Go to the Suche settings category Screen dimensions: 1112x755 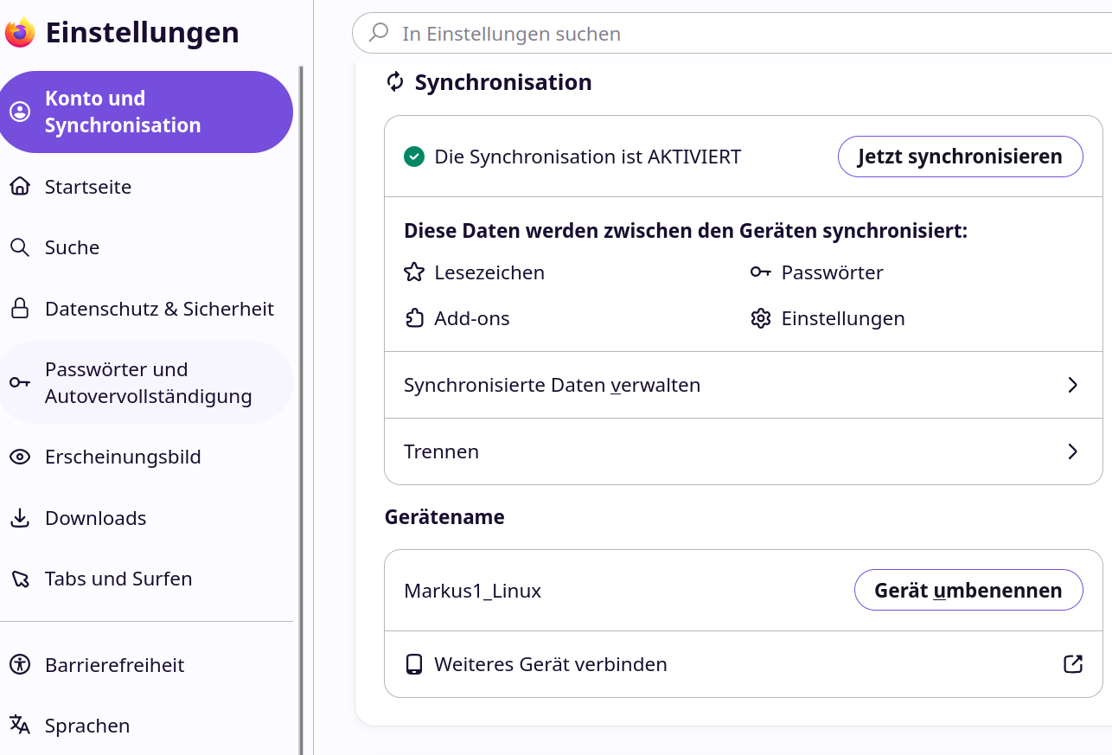click(147, 247)
